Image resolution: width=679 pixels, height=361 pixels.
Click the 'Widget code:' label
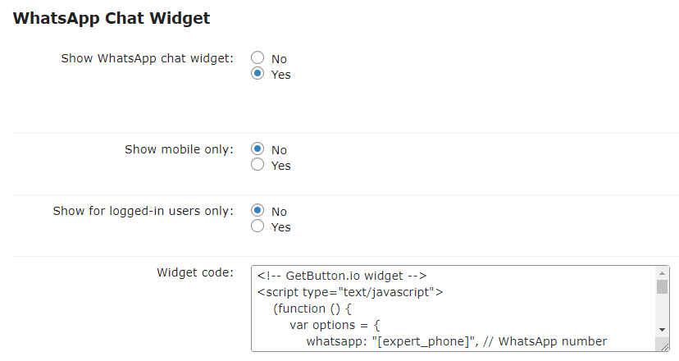[x=195, y=272]
